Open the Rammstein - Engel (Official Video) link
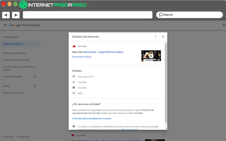This screenshot has width=226, height=141. 103,52
